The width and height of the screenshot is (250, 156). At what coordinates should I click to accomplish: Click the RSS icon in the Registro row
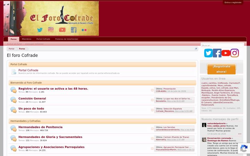[x=152, y=90]
